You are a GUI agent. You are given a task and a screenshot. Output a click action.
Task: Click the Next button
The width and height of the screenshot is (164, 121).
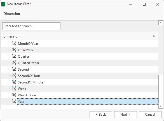[125, 115]
